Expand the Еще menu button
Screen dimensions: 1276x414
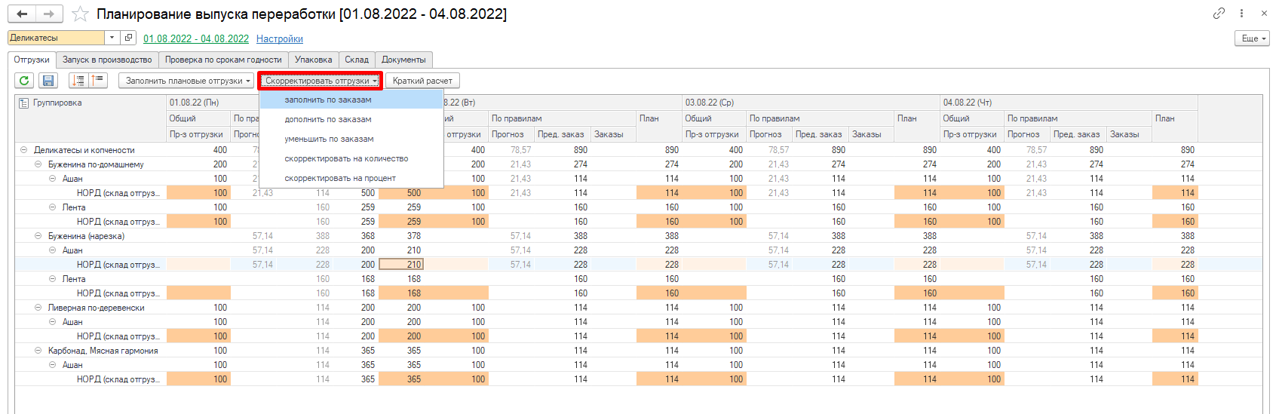point(1251,38)
